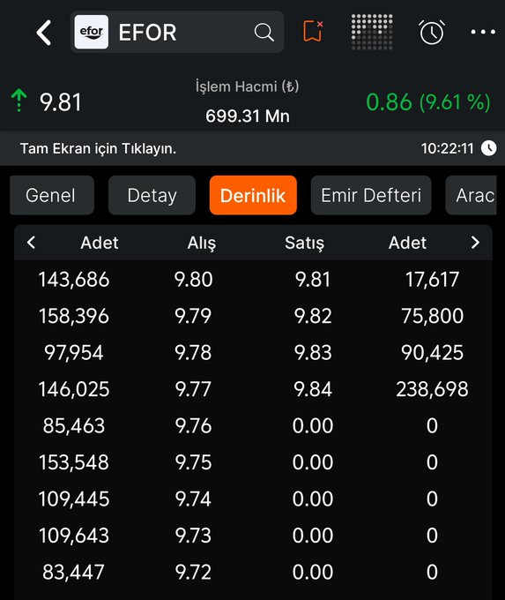This screenshot has height=600, width=505.
Task: Select ask price 9.83
Action: [x=313, y=352]
